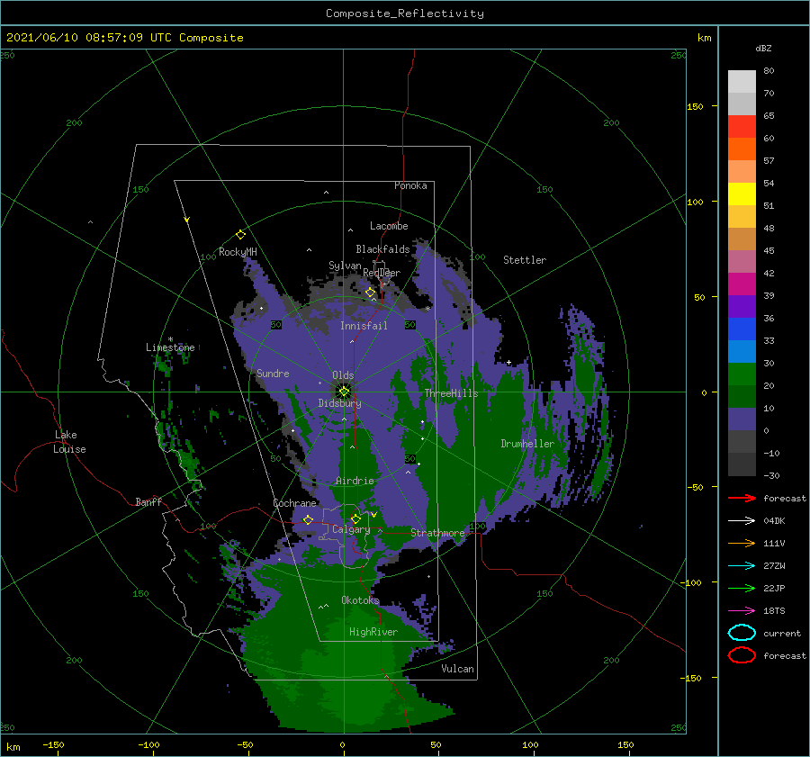Click the Stettler city label
The width and height of the screenshot is (810, 757).
(525, 260)
